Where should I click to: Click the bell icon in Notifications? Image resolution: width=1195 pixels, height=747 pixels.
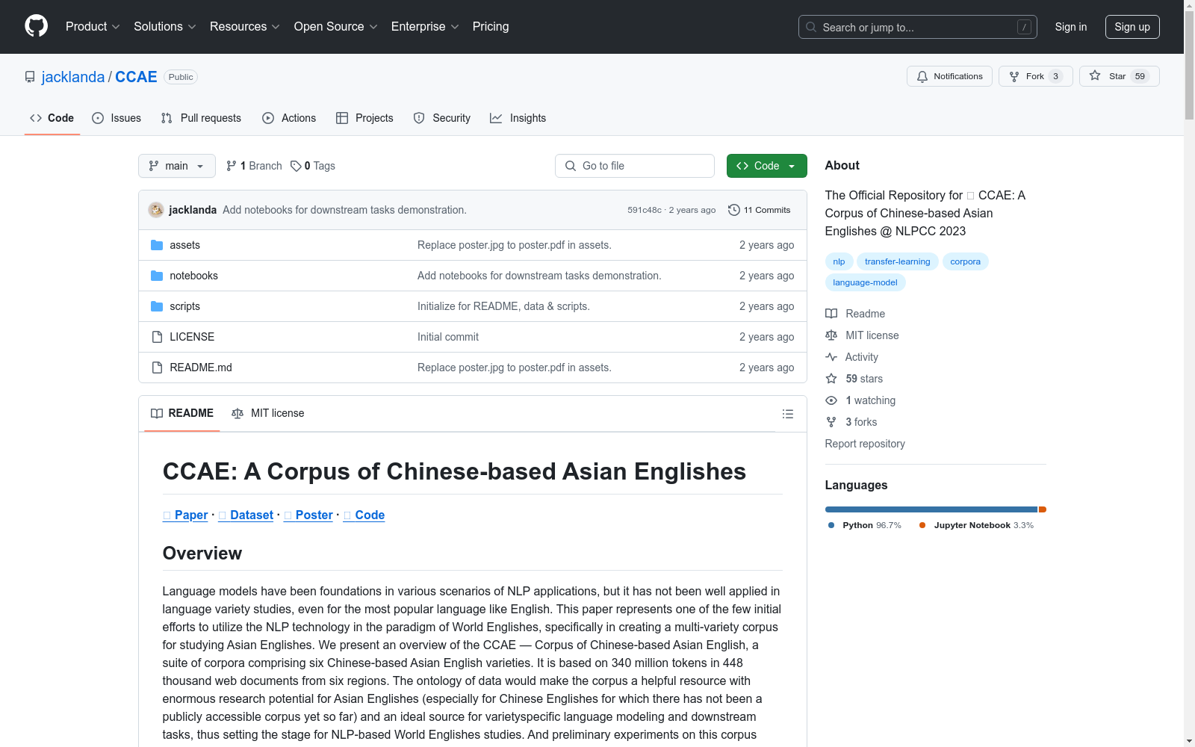tap(922, 76)
